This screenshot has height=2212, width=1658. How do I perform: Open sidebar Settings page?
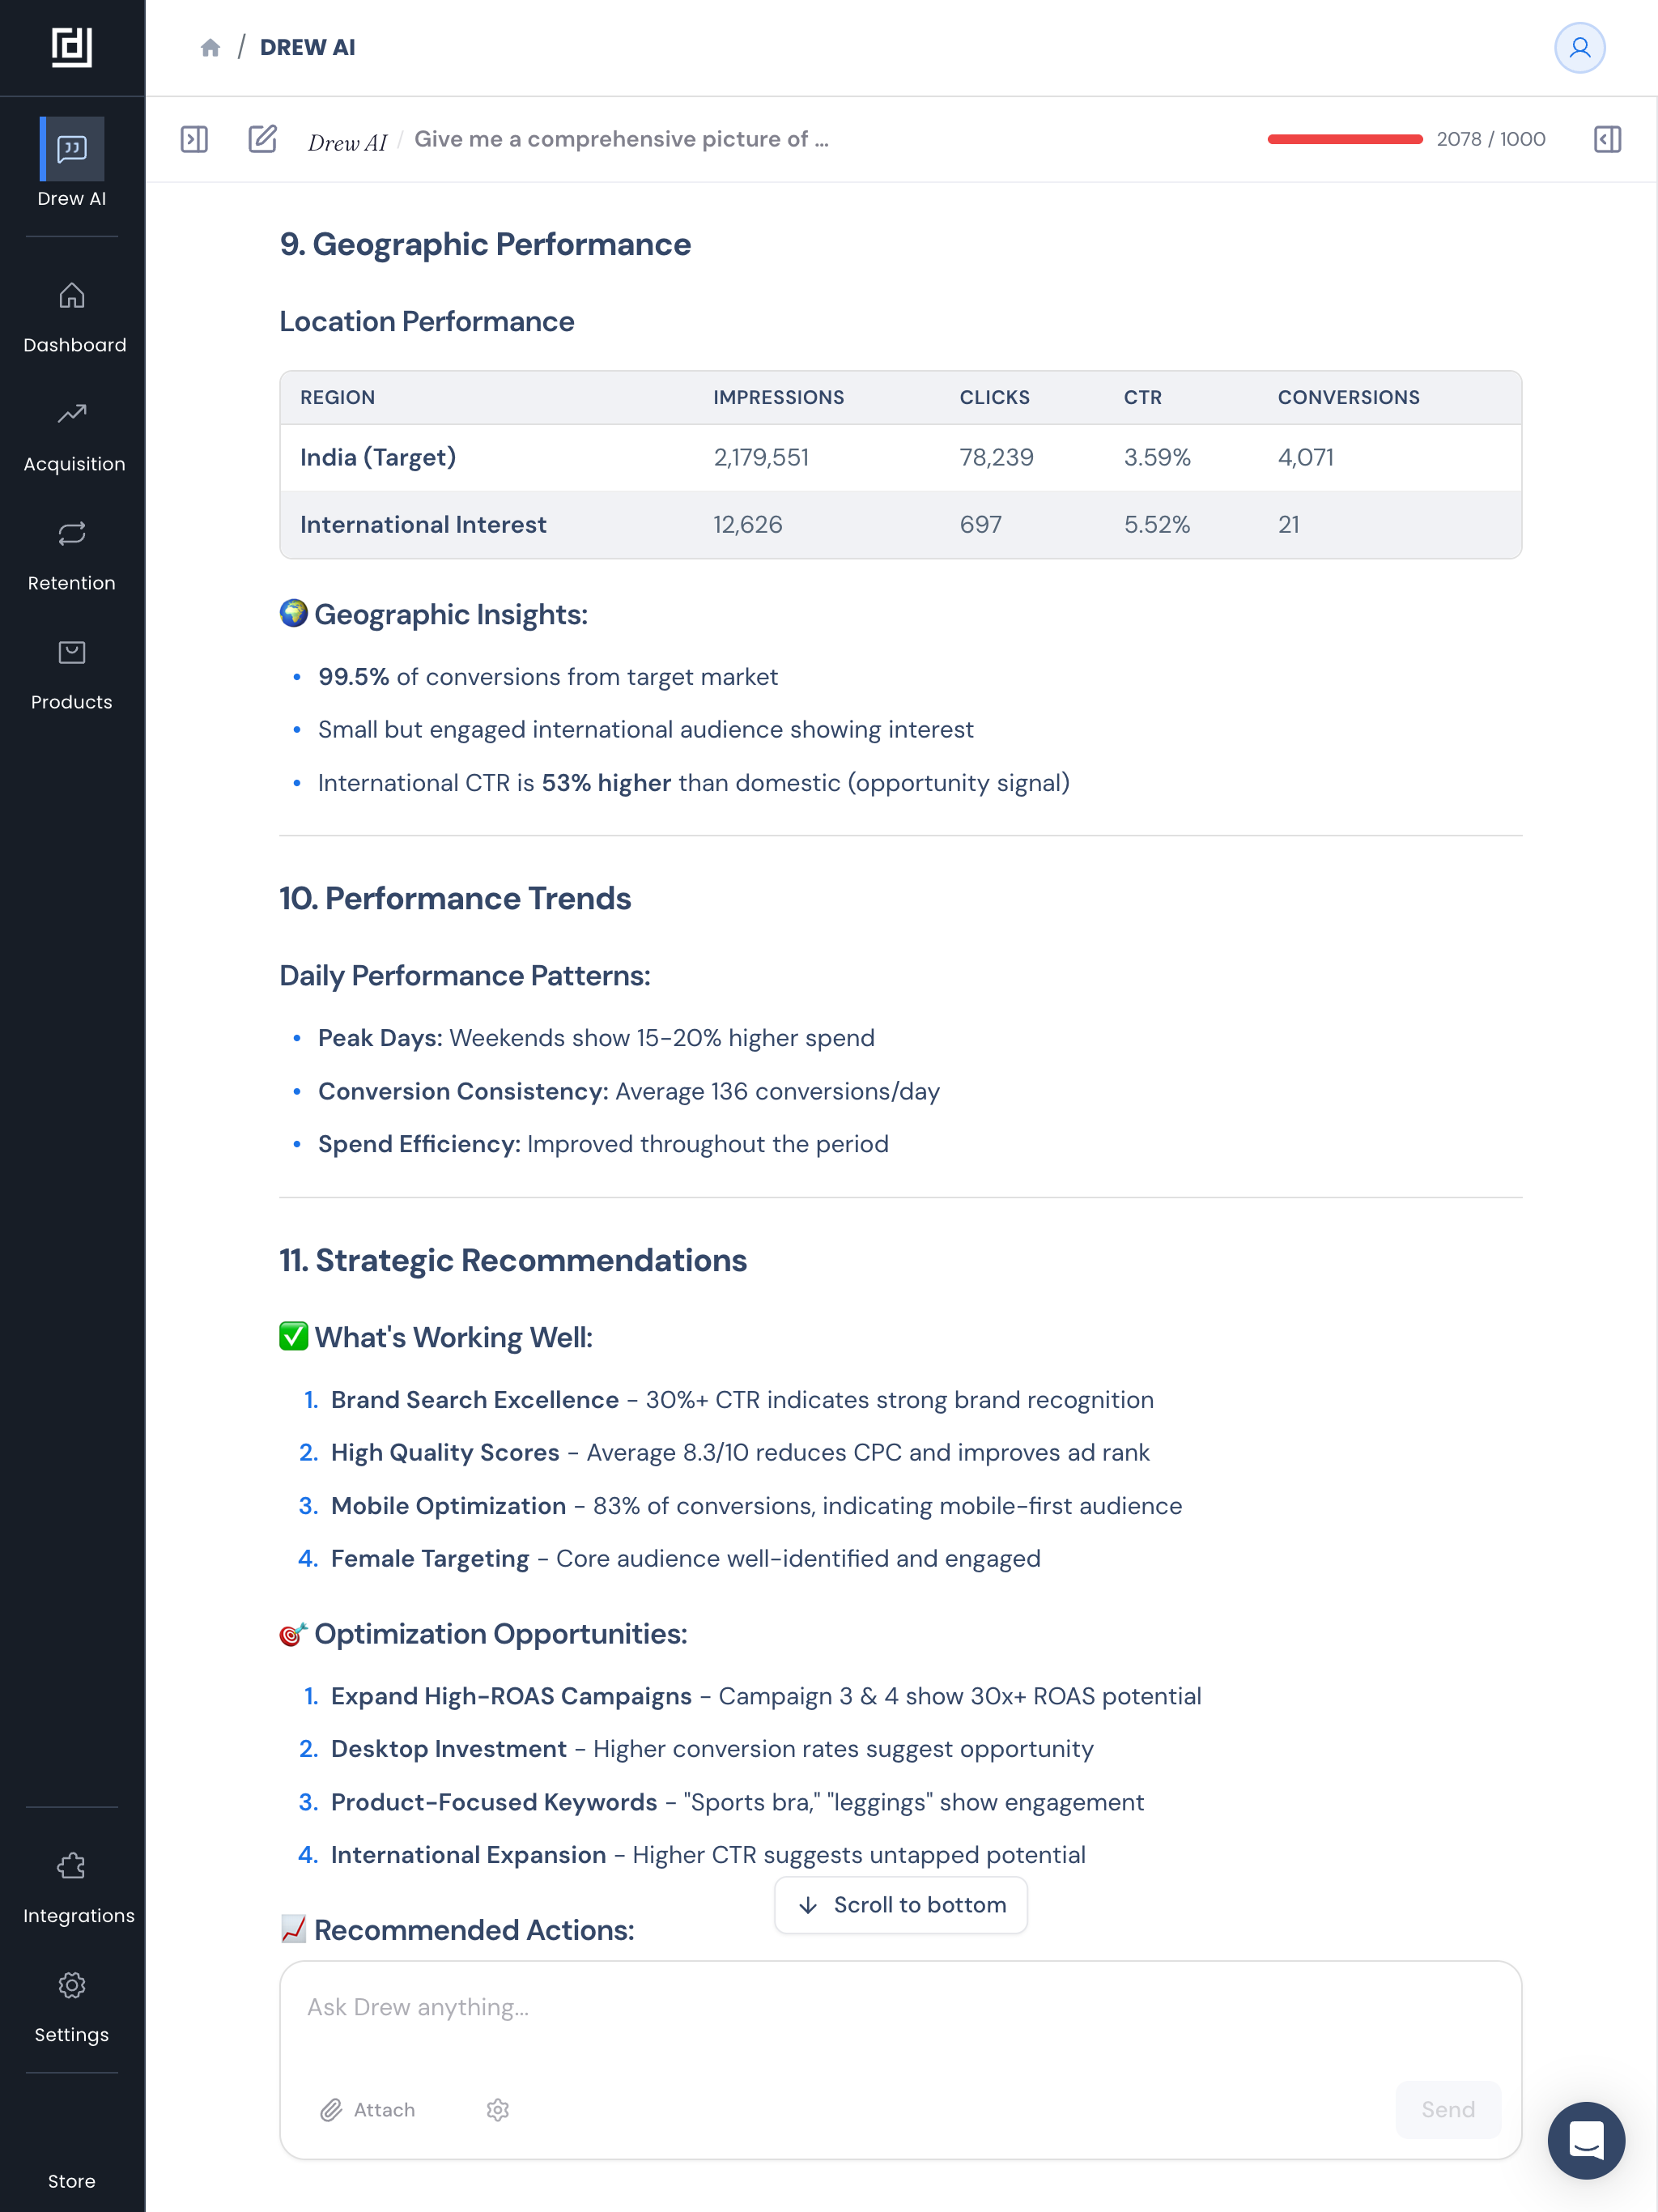tap(72, 2007)
